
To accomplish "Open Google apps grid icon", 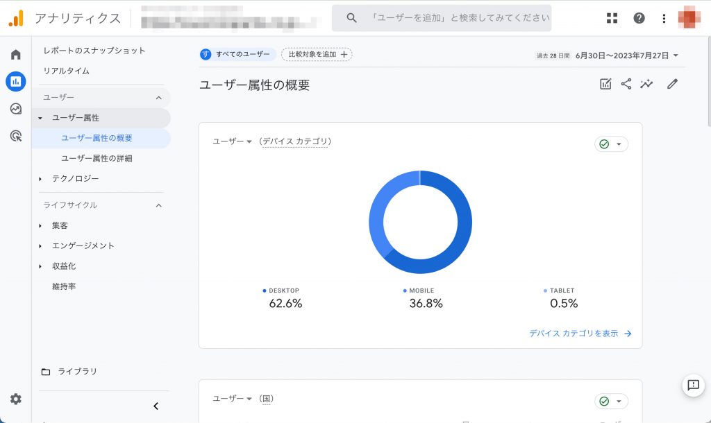I will pos(612,18).
